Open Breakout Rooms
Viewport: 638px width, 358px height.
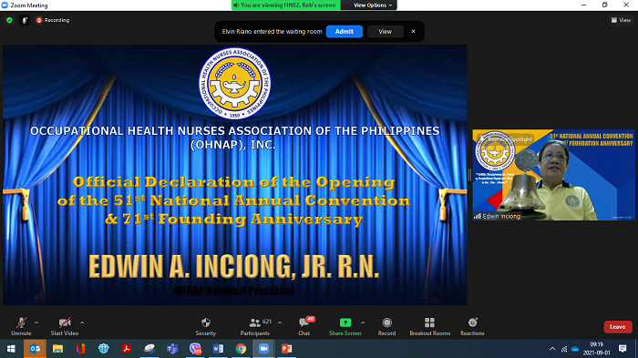(429, 327)
